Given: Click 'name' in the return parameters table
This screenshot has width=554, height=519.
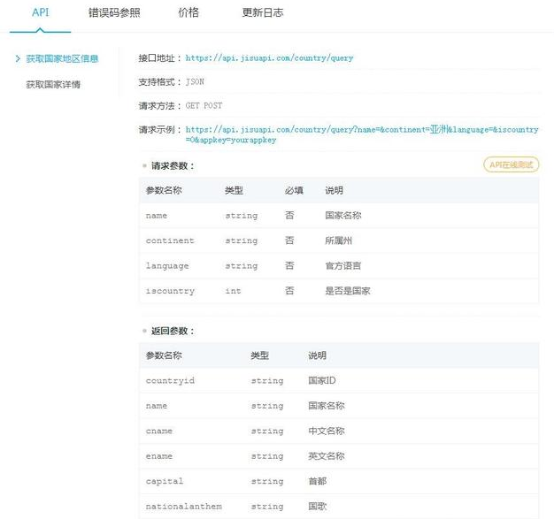Looking at the screenshot, I should [156, 406].
